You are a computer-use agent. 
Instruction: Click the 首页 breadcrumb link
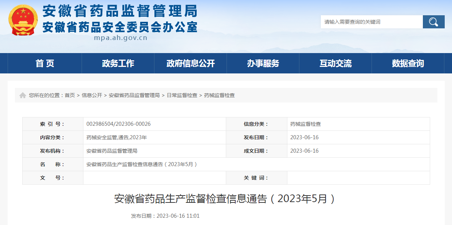coord(70,95)
